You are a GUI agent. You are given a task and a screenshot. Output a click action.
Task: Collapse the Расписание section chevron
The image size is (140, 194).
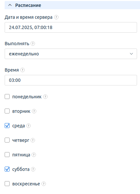point(10,5)
